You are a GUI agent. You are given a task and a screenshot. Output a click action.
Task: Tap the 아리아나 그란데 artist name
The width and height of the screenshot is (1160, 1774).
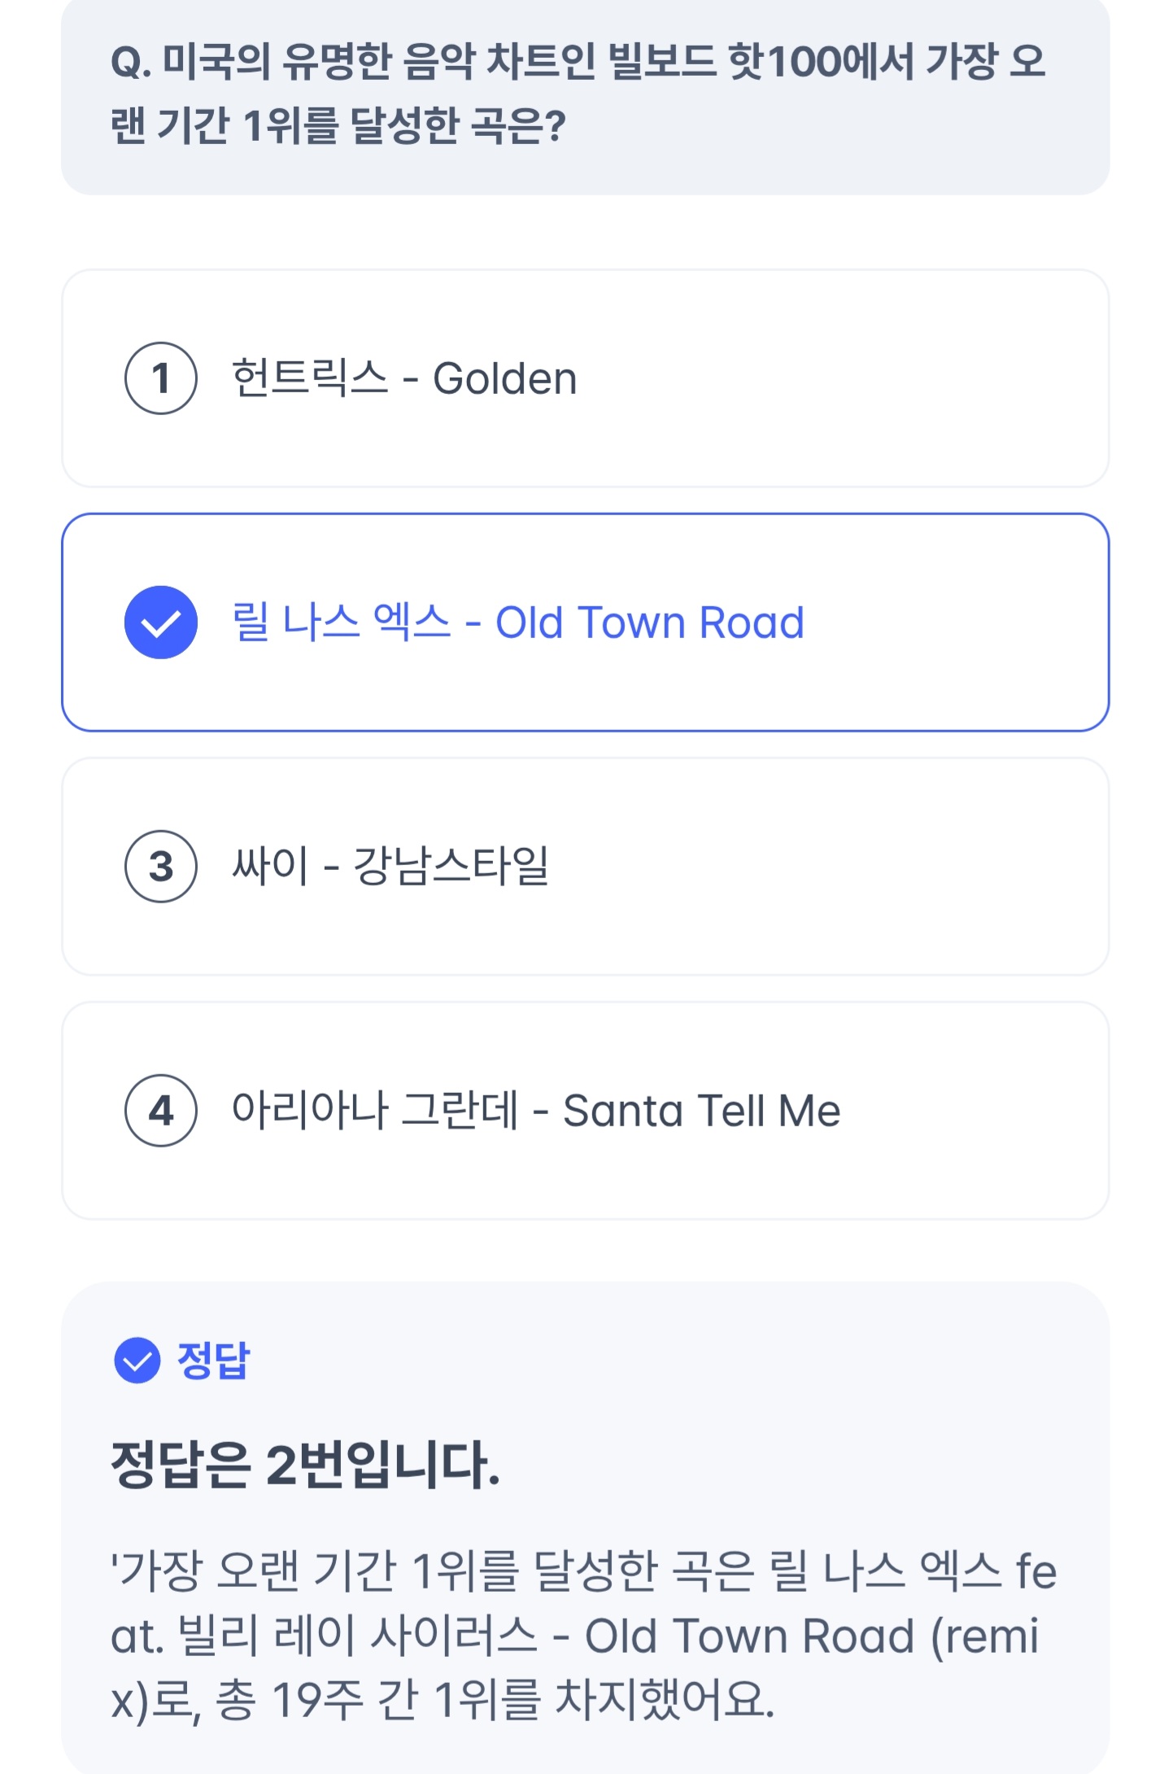[374, 1111]
